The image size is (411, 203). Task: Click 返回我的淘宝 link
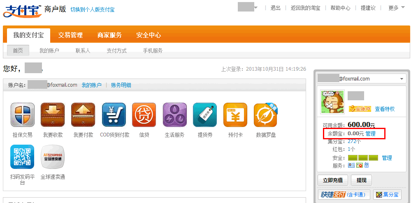(305, 8)
